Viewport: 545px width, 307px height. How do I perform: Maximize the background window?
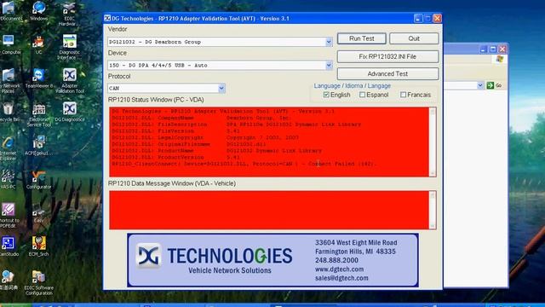click(493, 49)
